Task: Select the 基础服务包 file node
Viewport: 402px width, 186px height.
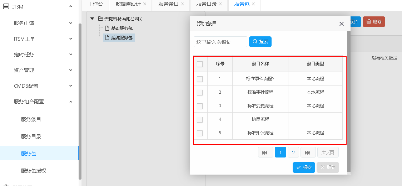Action: 121,29
